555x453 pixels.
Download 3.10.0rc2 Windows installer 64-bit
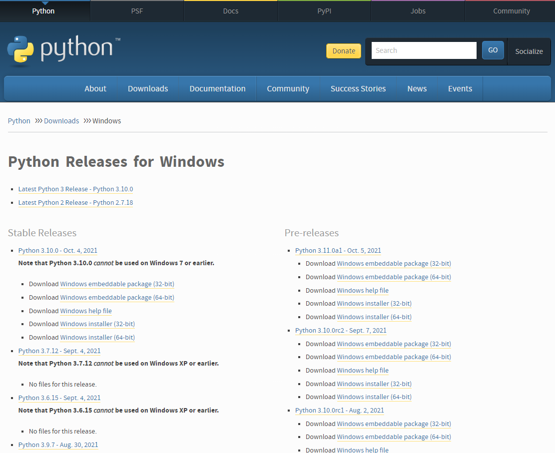pos(374,397)
